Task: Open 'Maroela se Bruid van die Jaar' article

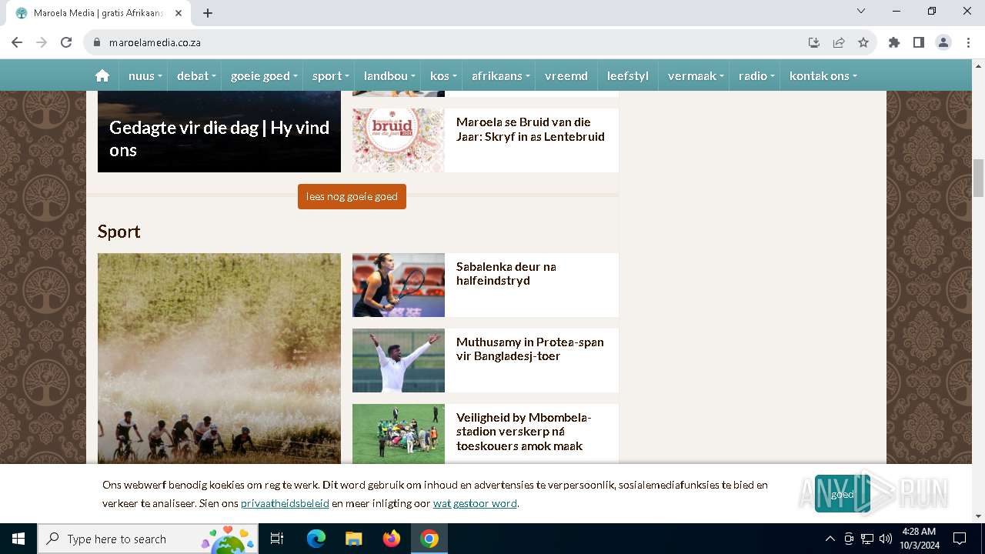Action: pyautogui.click(x=530, y=129)
